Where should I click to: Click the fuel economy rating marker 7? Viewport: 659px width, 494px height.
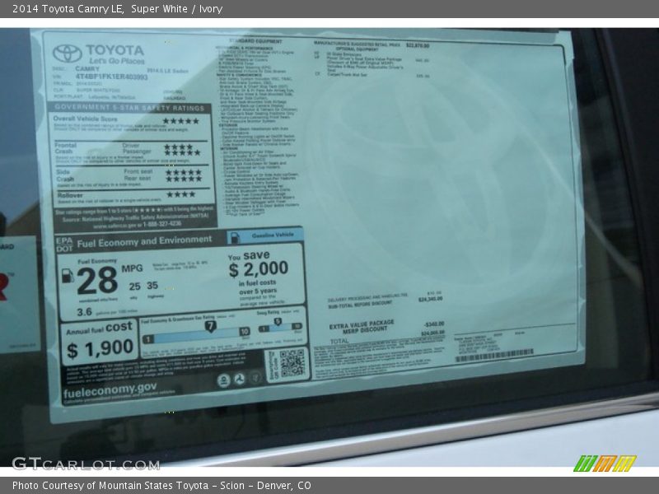click(210, 326)
